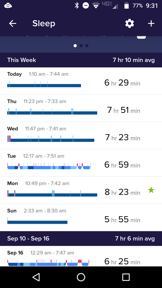
Task: Open Today's 6 hr 29 min sleep entry
Action: tap(81, 81)
